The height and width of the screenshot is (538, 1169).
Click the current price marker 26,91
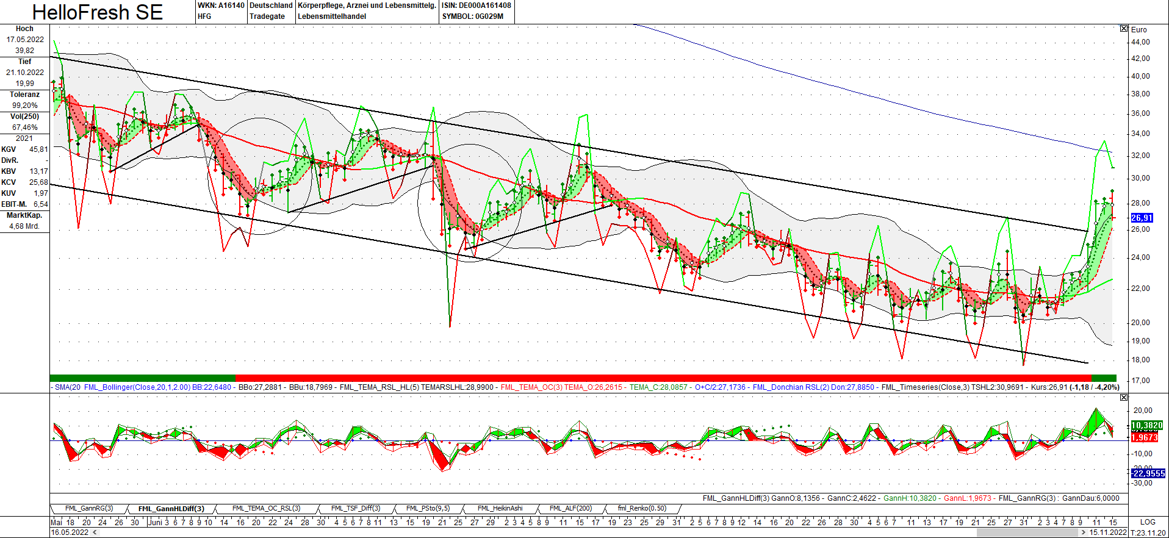[1142, 218]
